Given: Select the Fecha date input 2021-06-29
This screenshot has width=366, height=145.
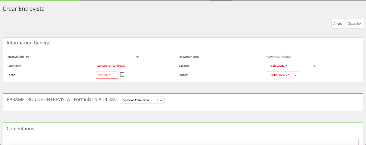Looking at the screenshot, I should pyautogui.click(x=107, y=75).
